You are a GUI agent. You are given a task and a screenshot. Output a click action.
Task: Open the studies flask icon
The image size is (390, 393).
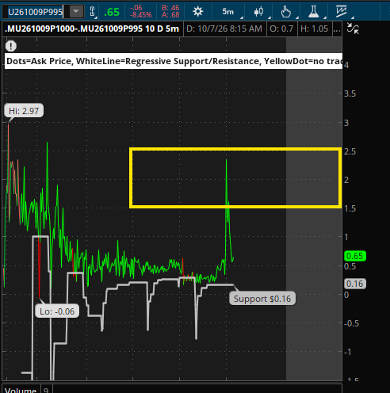coord(314,12)
